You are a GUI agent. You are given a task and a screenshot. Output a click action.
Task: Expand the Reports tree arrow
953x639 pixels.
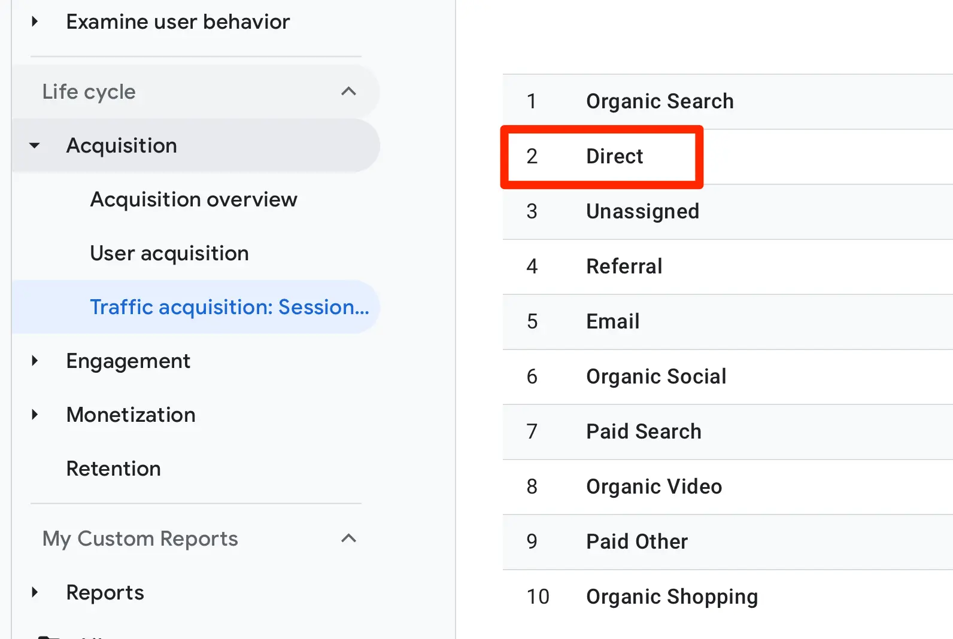[35, 592]
